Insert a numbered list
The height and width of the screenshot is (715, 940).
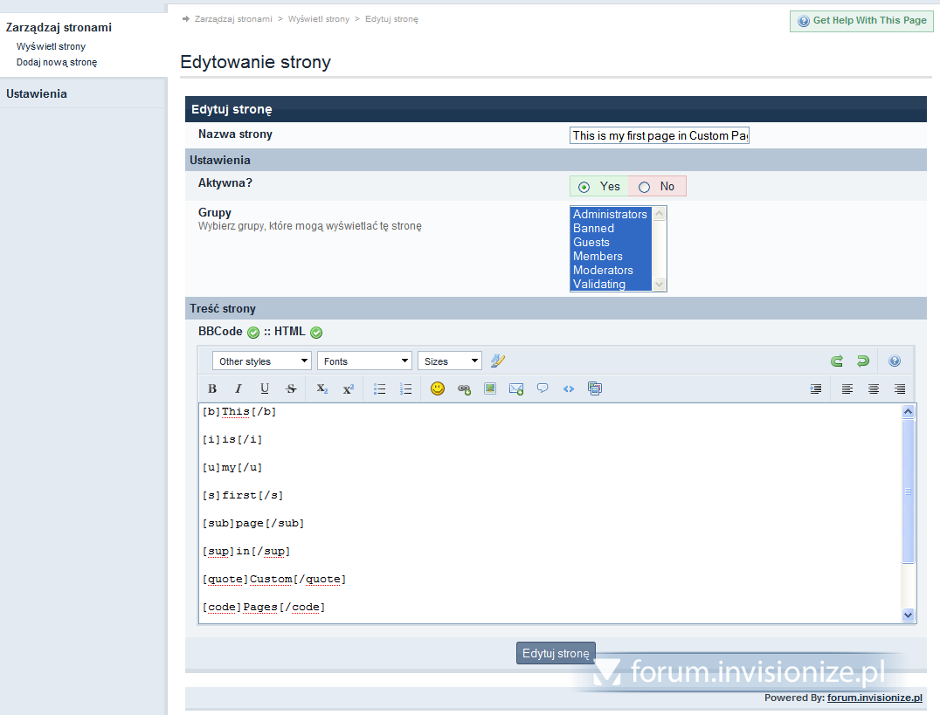pos(405,389)
